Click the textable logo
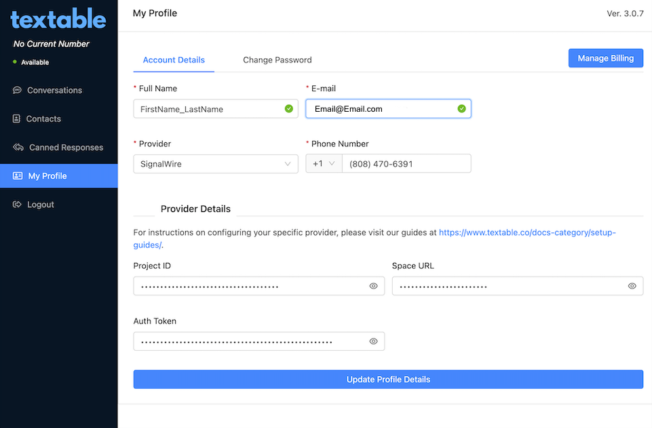 58,18
